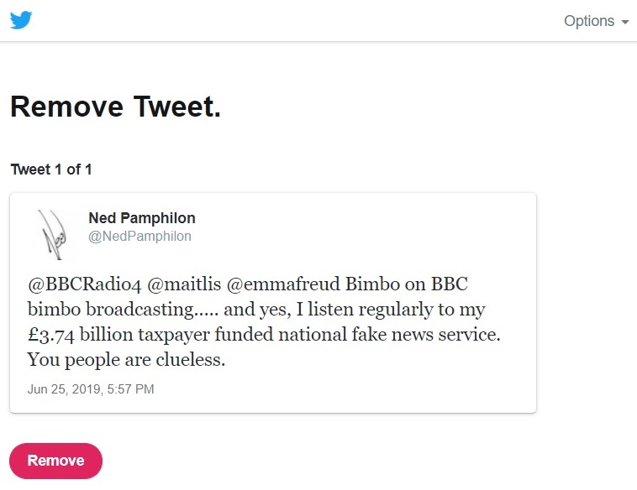Click the tweet text mentioning £3.74 billion
637x490 pixels.
click(x=264, y=335)
